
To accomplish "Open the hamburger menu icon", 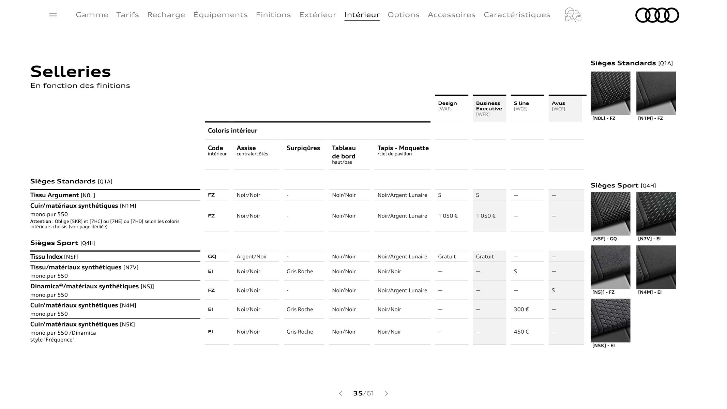I will pyautogui.click(x=53, y=15).
